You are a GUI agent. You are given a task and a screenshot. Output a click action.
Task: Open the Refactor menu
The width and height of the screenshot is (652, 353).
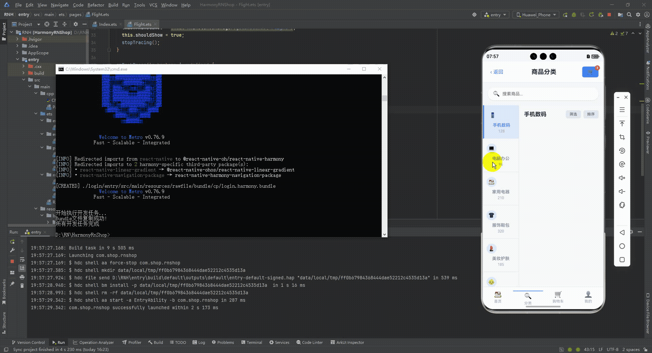pos(96,5)
